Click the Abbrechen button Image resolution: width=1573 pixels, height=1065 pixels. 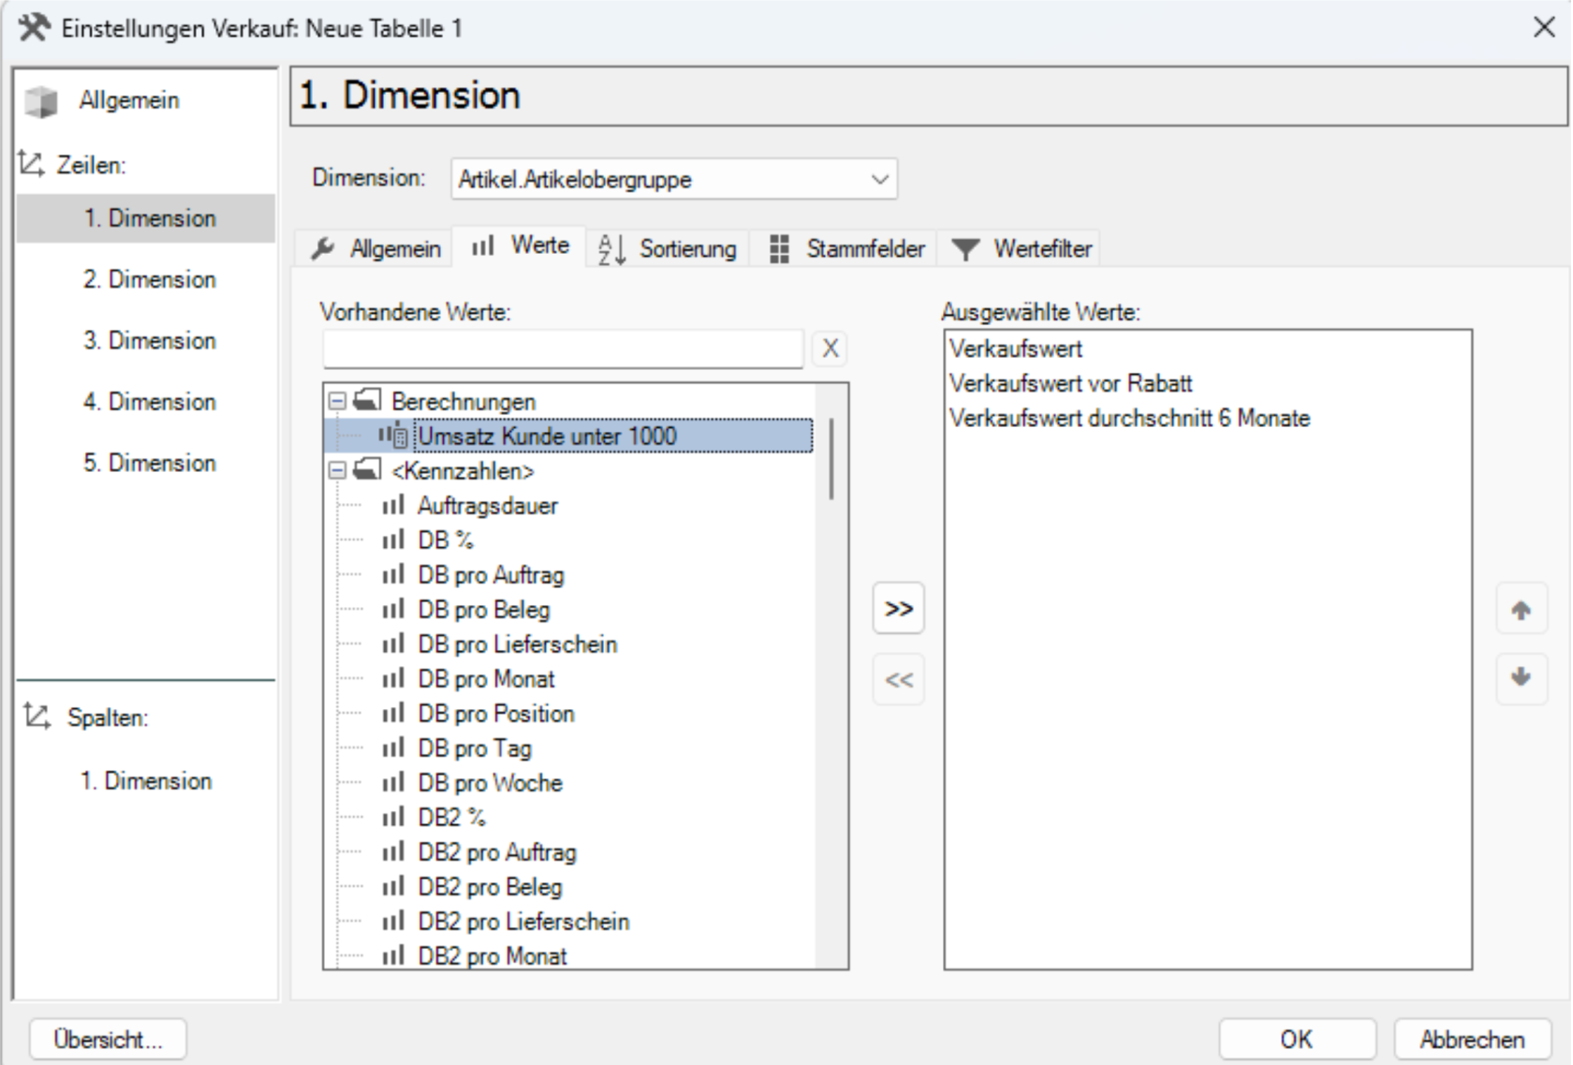[x=1472, y=1039]
